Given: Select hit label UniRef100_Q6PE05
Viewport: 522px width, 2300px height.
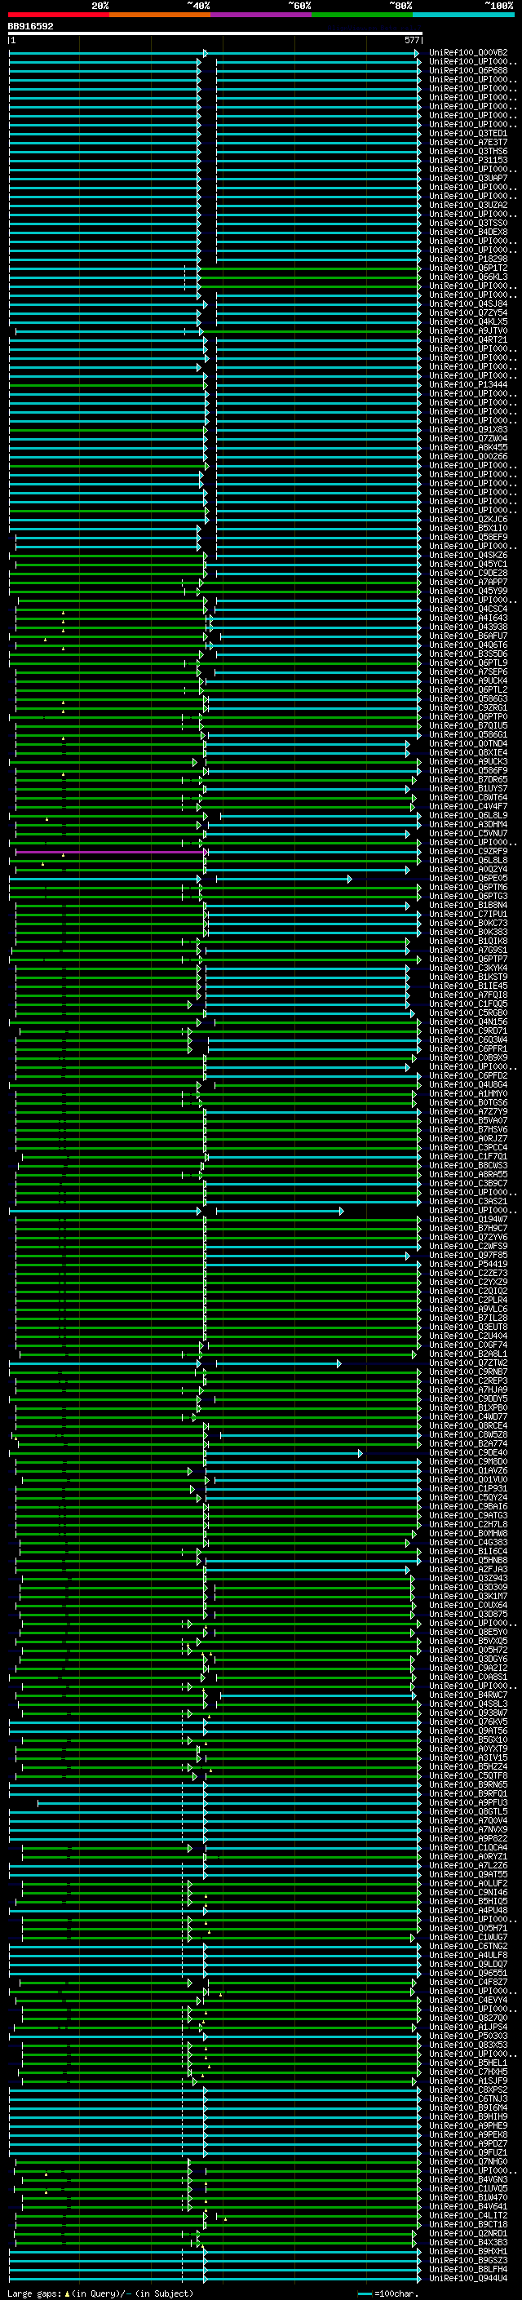Looking at the screenshot, I should coord(468,879).
